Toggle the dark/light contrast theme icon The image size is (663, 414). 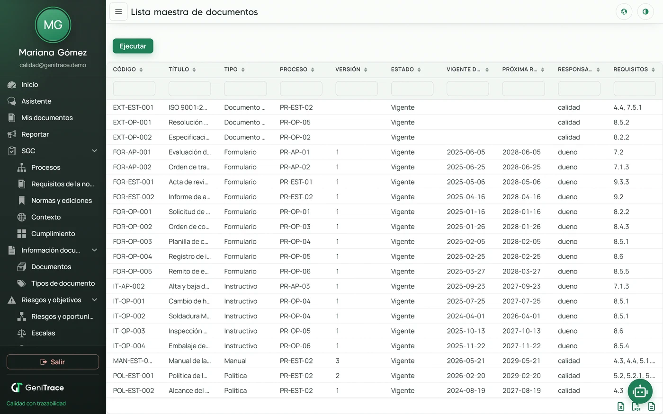click(x=645, y=12)
